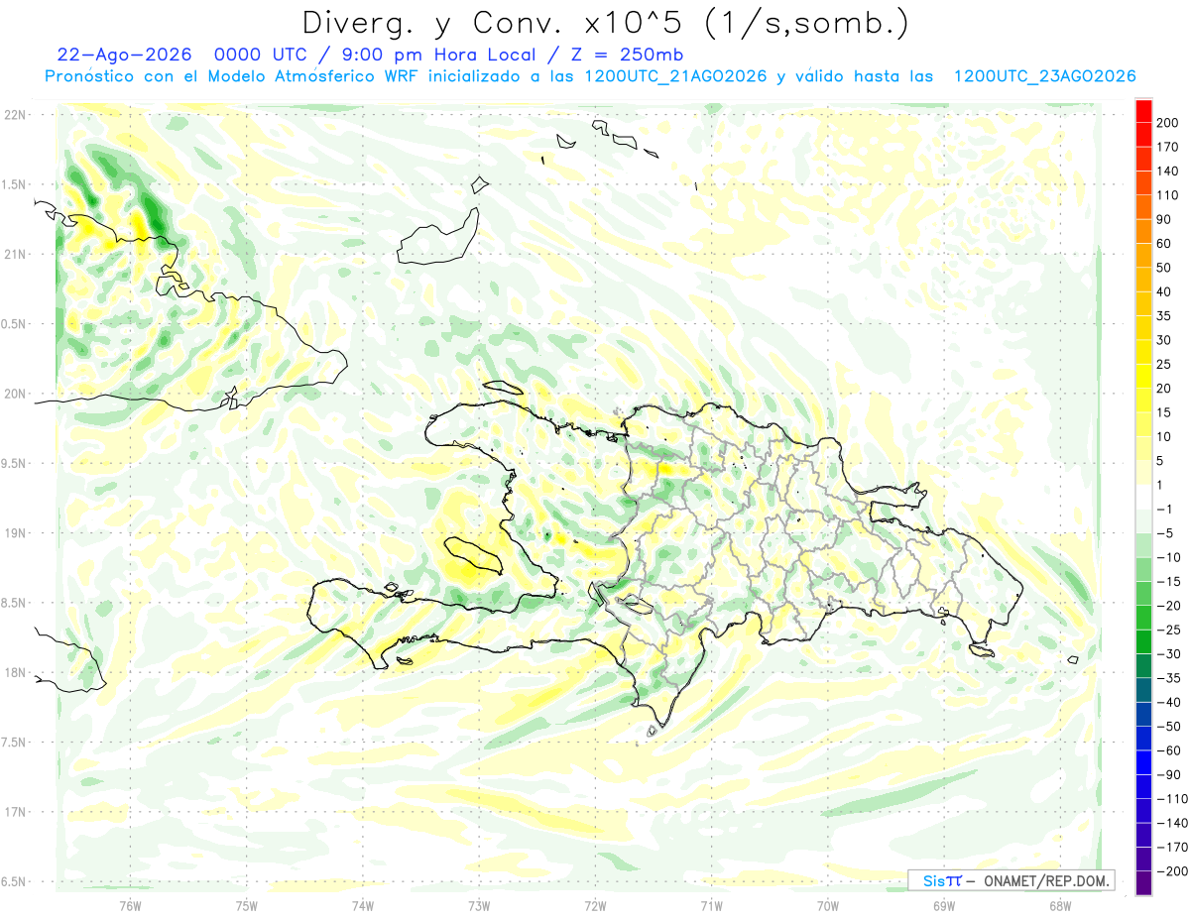Click the red top swatch of the color scale
The width and height of the screenshot is (1190, 919).
click(1143, 110)
